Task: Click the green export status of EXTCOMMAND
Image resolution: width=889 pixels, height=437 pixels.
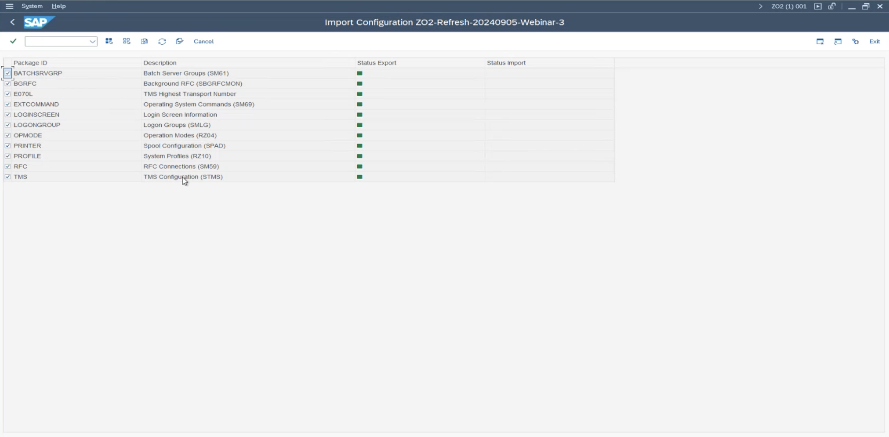Action: 359,104
